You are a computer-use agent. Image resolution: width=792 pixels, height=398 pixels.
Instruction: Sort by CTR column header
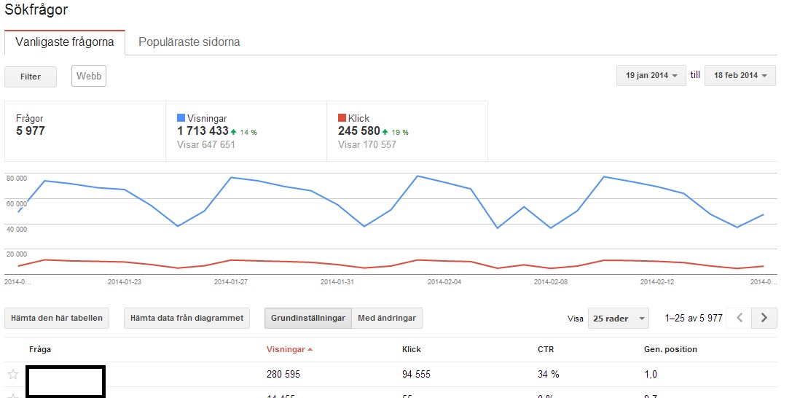tap(546, 349)
